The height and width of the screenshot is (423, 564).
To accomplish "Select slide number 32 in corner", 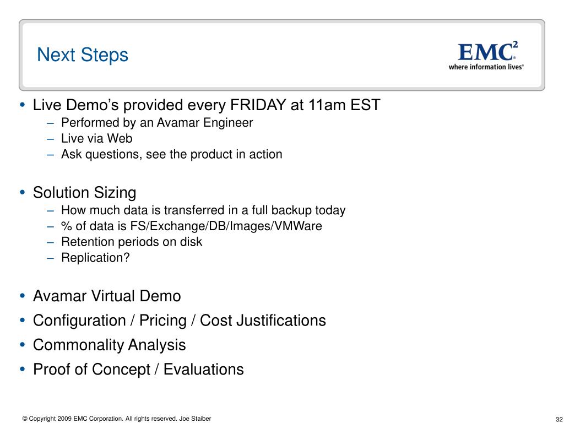I will [559, 419].
